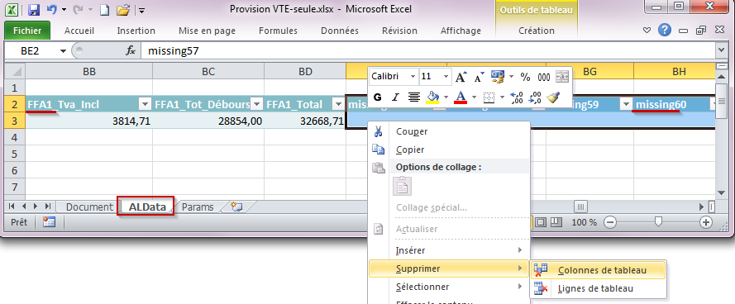The width and height of the screenshot is (735, 304).
Task: Click the Increase Font Size icon
Action: (x=461, y=77)
